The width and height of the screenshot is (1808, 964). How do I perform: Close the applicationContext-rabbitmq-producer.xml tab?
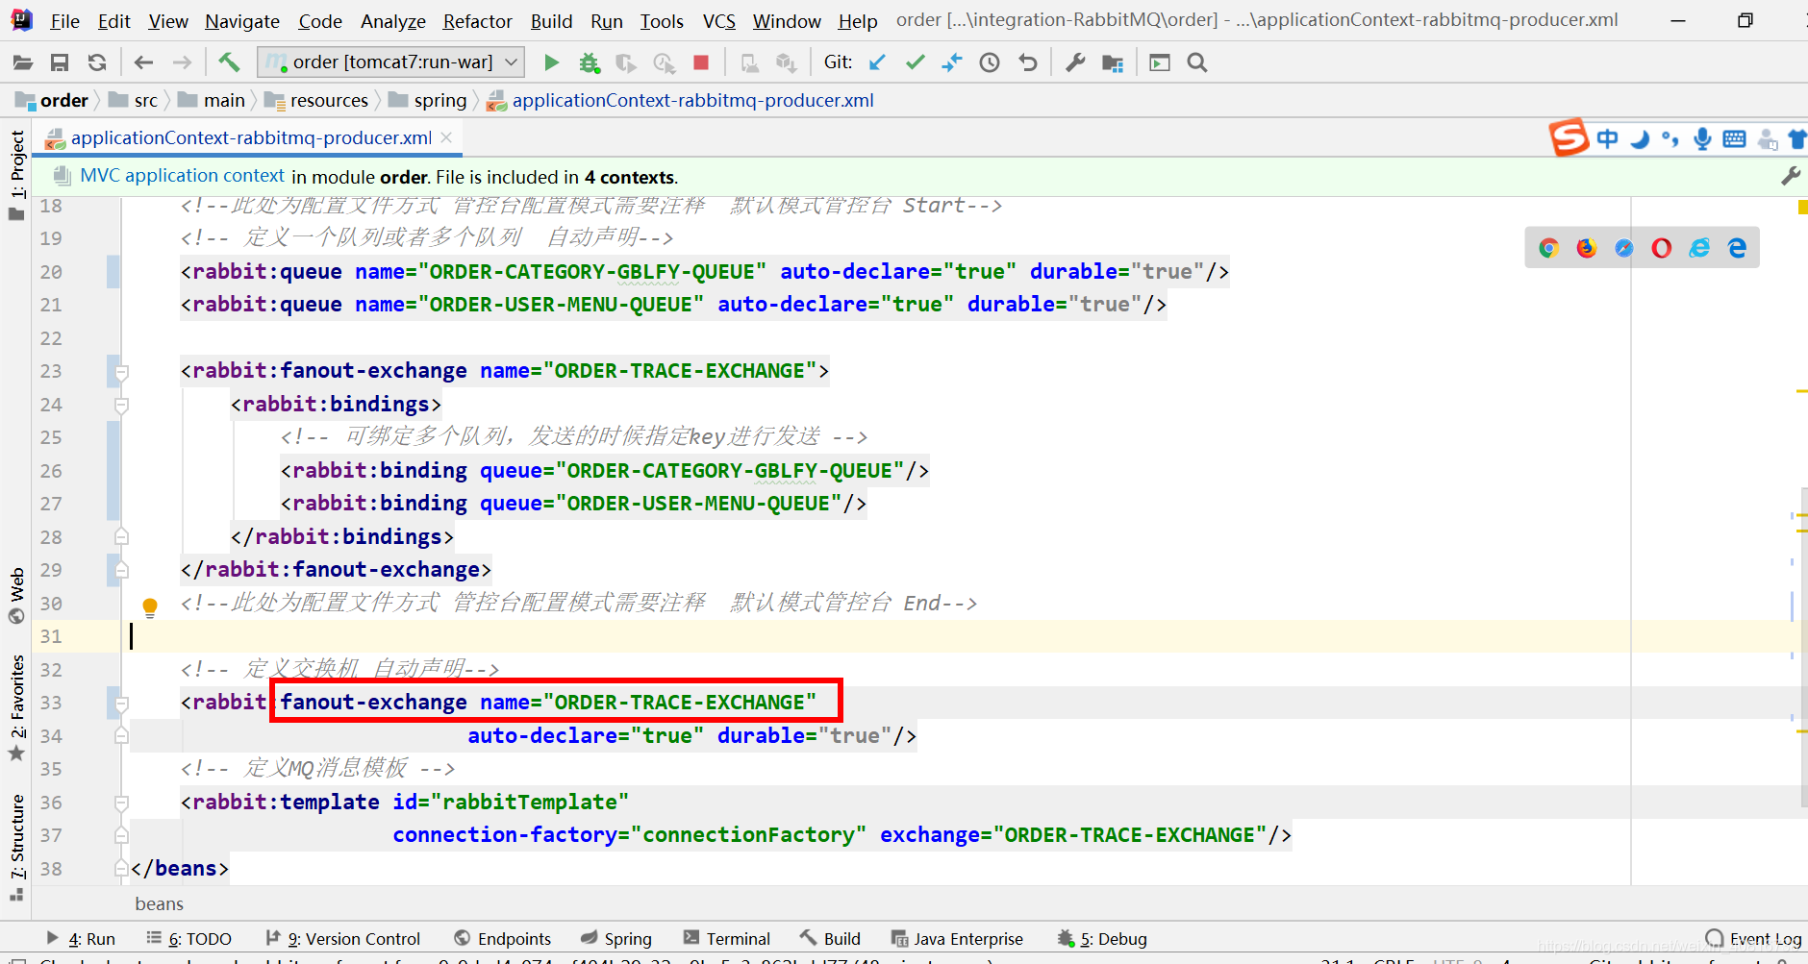click(x=446, y=137)
